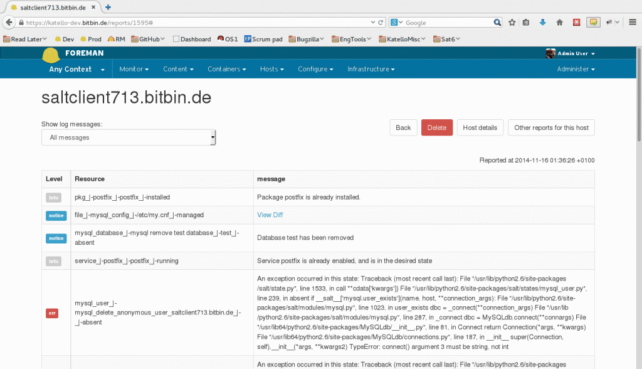Click the Host details button
642x369 pixels.
pyautogui.click(x=480, y=127)
